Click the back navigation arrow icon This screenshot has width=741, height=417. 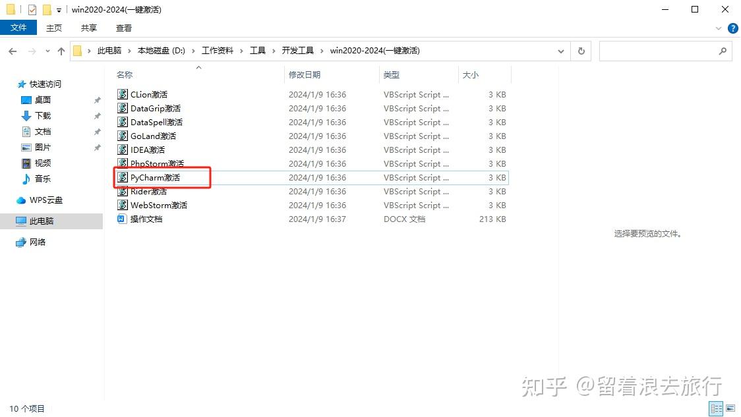(x=12, y=50)
